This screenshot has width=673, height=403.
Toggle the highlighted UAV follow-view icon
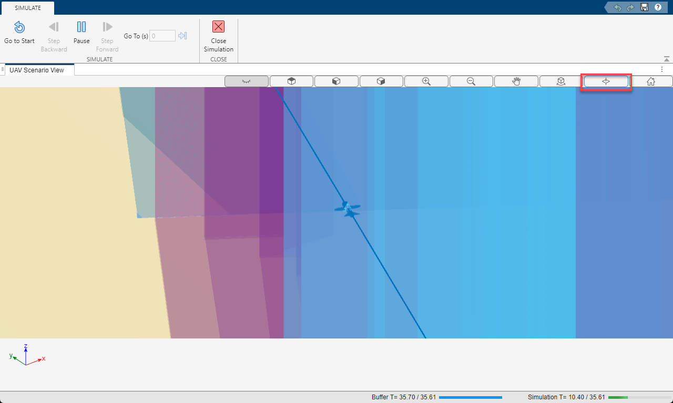[x=606, y=81]
